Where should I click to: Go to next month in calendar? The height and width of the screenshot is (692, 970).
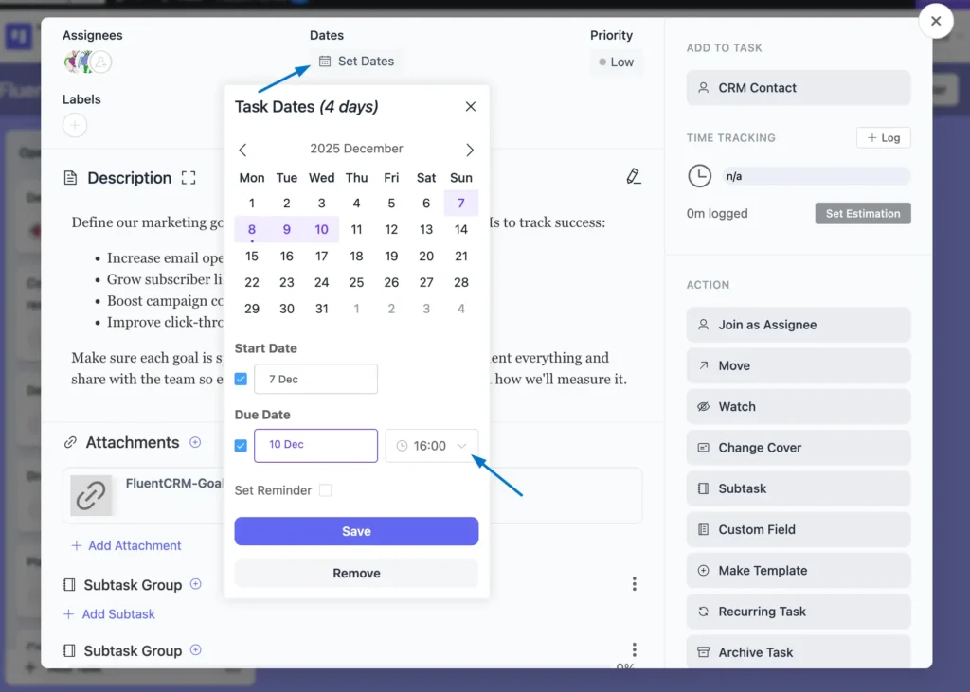pos(470,150)
